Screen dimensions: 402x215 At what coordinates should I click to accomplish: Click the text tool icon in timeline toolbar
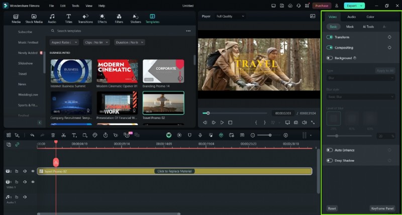tap(74, 135)
